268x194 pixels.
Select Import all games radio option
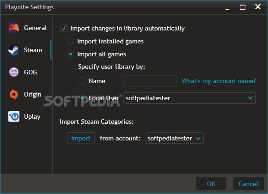coord(71,54)
